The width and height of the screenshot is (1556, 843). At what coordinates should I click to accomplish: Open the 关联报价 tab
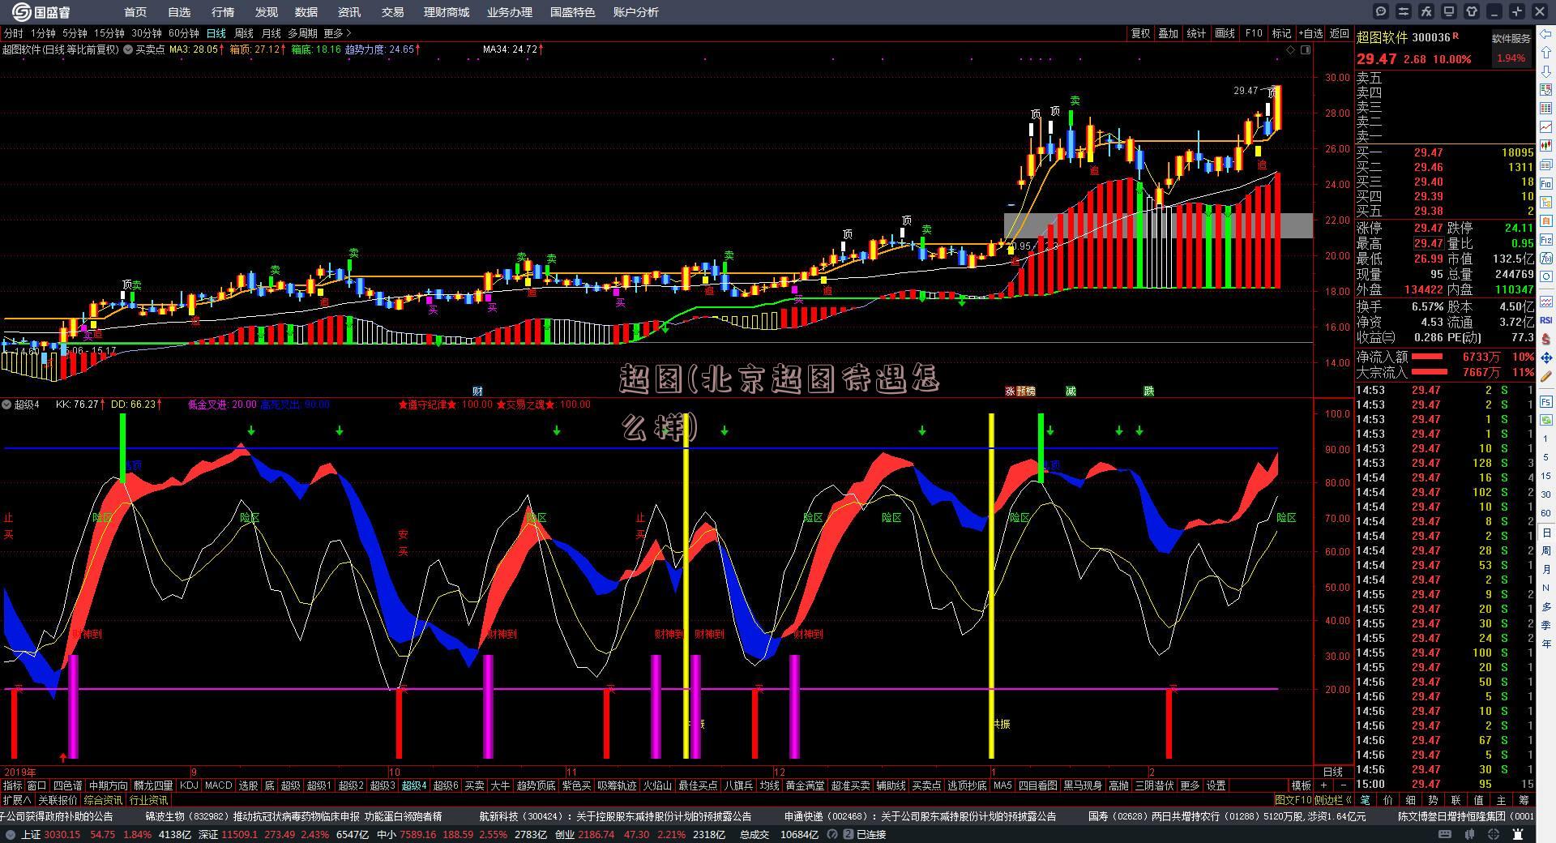point(58,800)
